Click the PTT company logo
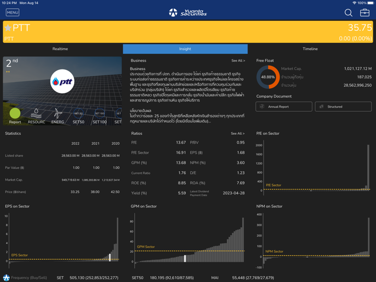376x282 pixels. click(x=62, y=82)
